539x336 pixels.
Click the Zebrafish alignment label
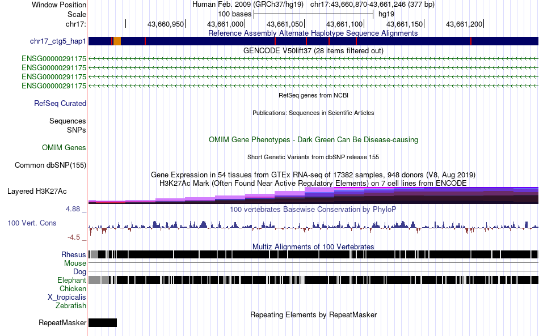[x=71, y=305]
